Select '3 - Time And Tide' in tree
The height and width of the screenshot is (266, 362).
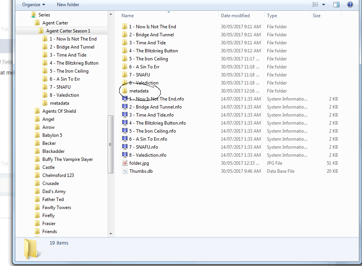[x=68, y=55]
